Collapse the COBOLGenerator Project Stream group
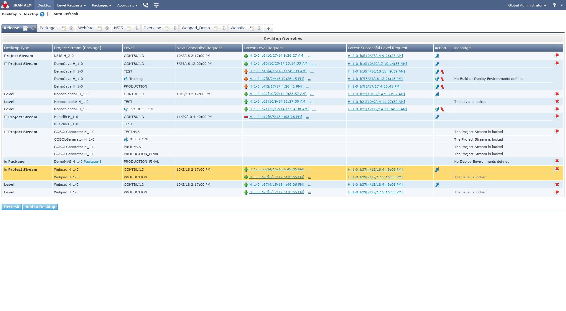This screenshot has height=311, width=566. pos(6,132)
